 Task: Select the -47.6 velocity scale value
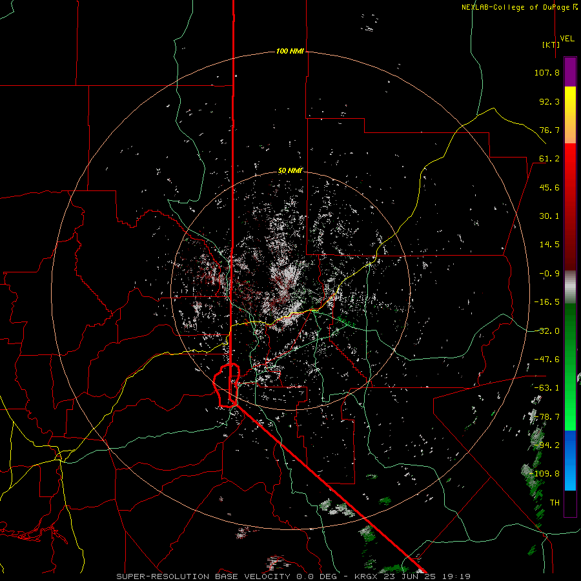[547, 360]
